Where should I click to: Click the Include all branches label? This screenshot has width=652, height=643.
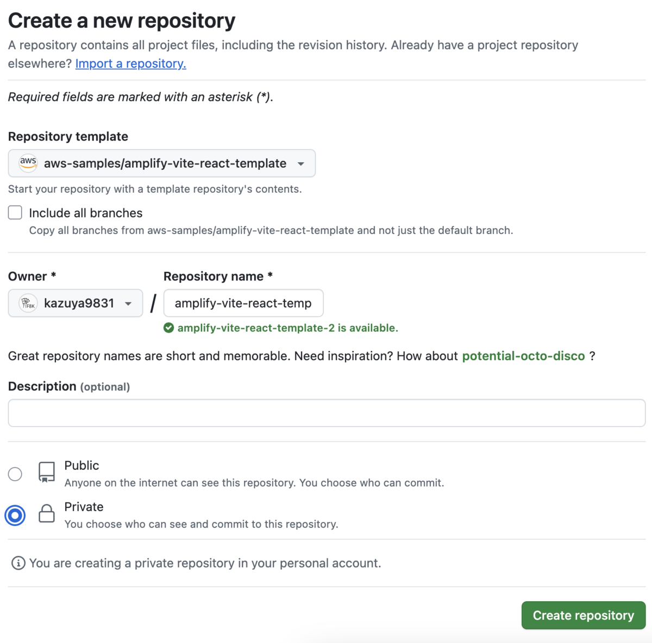coord(86,213)
